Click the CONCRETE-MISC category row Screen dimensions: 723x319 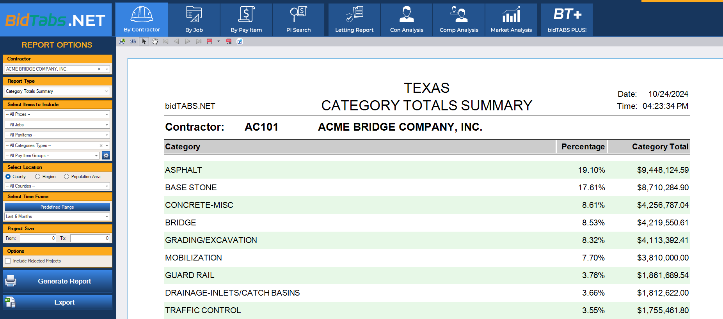(x=427, y=205)
